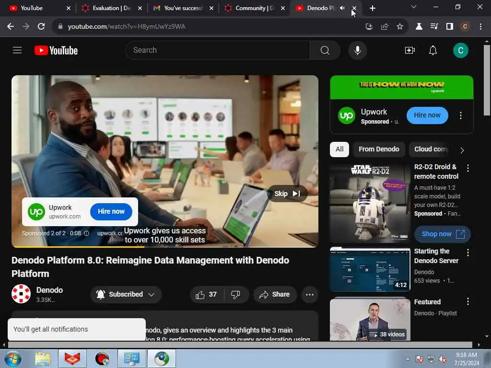Click Shop now on R2-D2 ad
Screen dimensions: 491x368
[x=442, y=234]
